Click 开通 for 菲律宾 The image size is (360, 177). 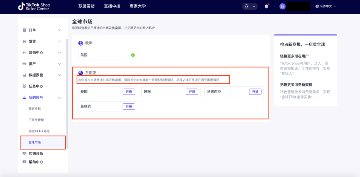point(129,106)
